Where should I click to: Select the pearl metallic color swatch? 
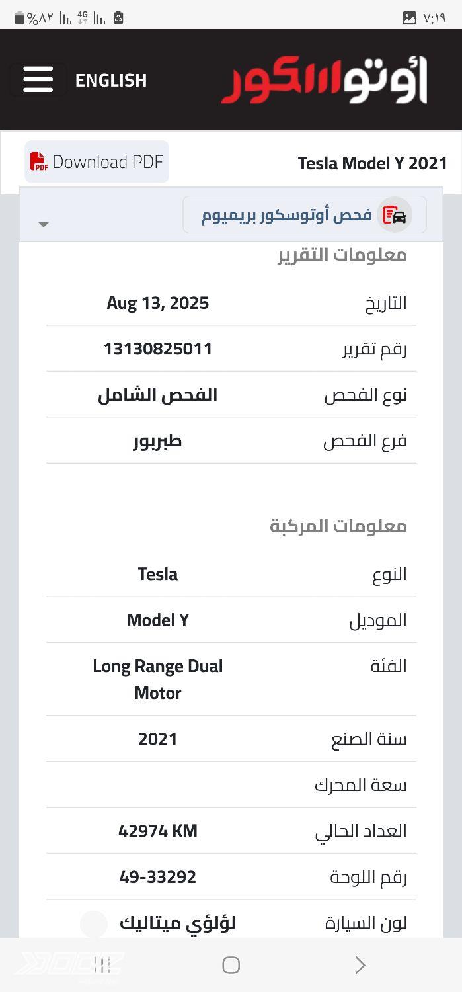[x=94, y=923]
